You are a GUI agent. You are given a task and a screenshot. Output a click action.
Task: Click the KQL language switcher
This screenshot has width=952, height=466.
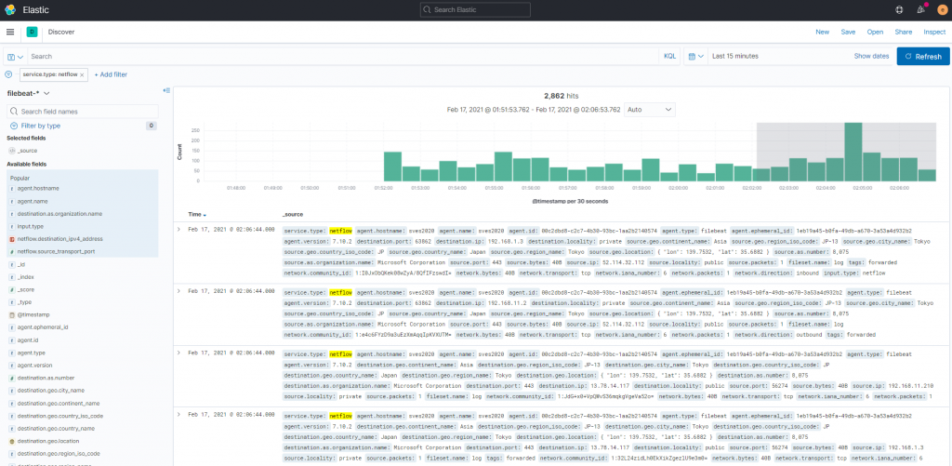click(x=669, y=56)
